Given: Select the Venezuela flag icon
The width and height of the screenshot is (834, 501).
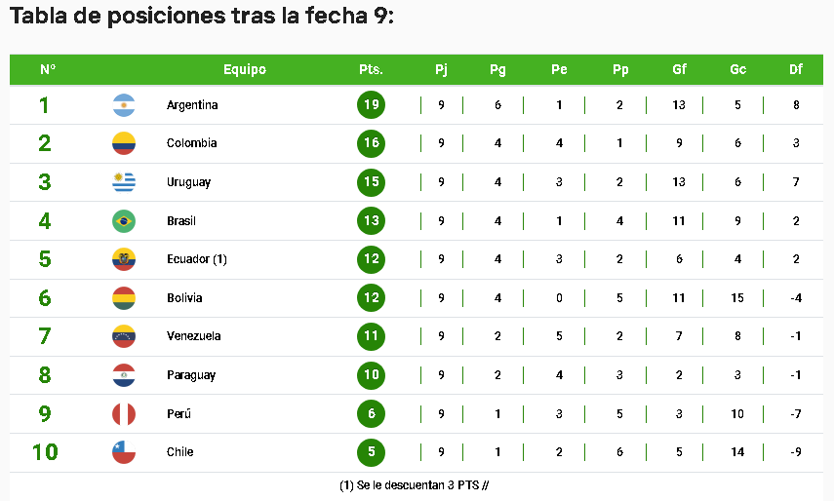Looking at the screenshot, I should coord(124,336).
